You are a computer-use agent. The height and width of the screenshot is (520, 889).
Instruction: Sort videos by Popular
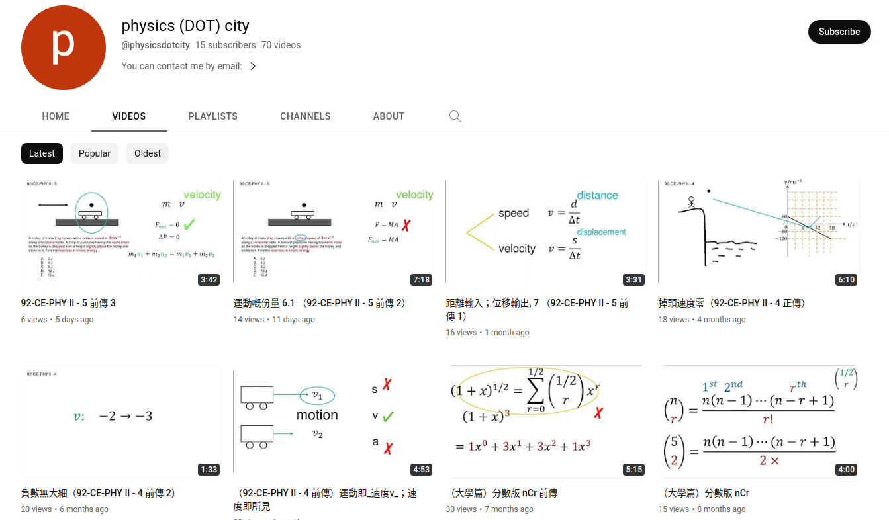point(95,153)
